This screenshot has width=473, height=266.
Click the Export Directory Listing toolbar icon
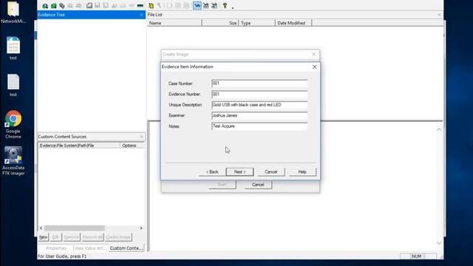[x=186, y=6]
